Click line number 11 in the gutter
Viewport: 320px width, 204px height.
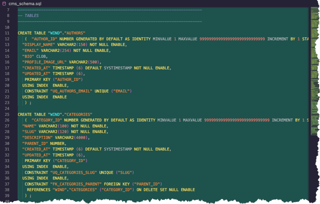(7, 33)
